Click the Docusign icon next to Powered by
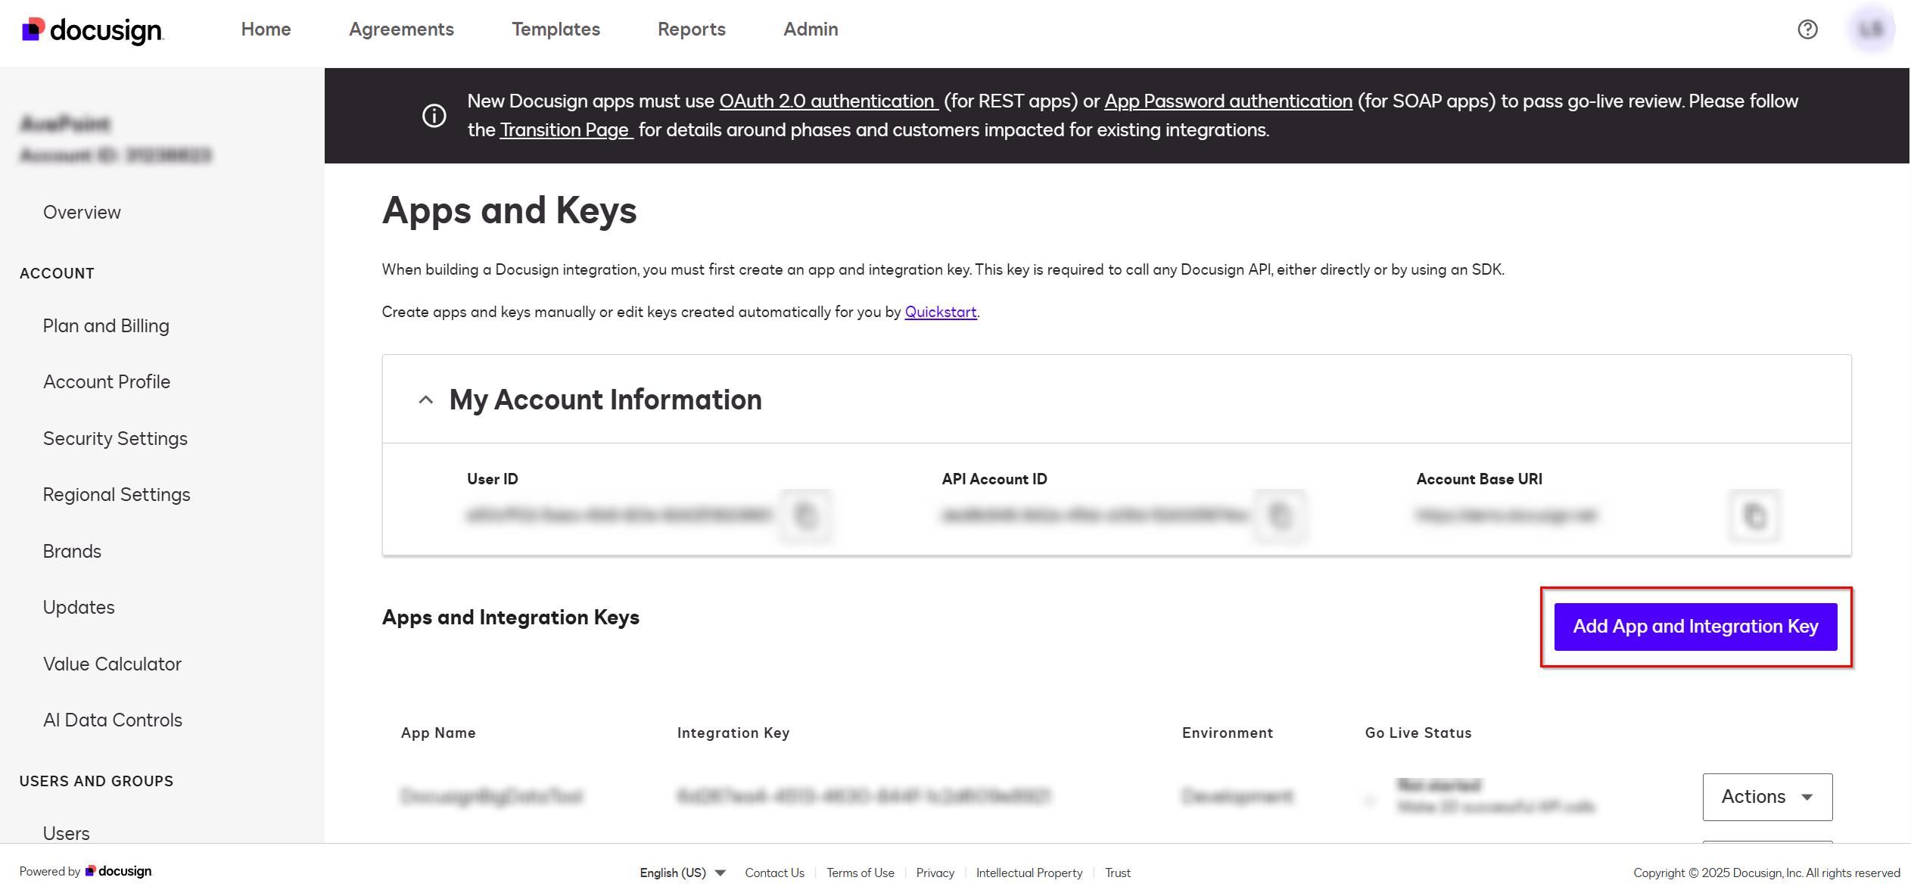 (x=90, y=871)
